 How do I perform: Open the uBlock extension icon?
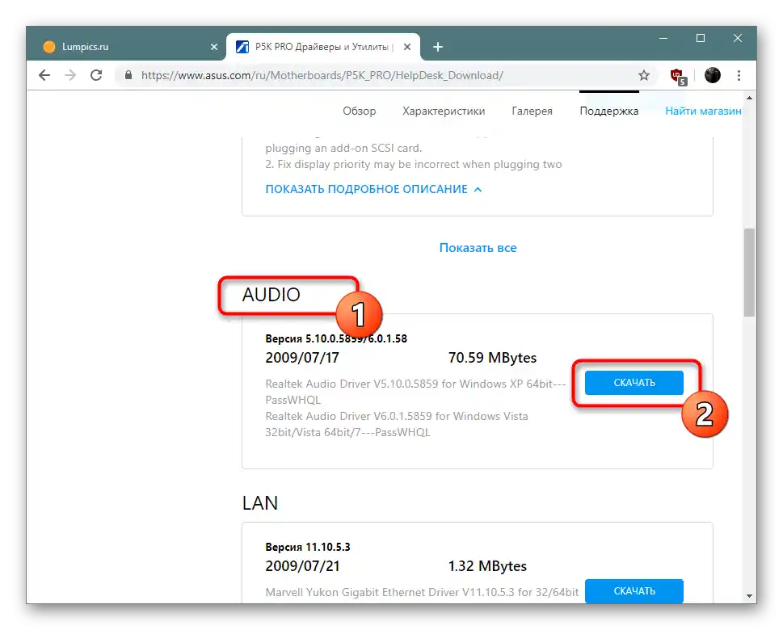679,77
